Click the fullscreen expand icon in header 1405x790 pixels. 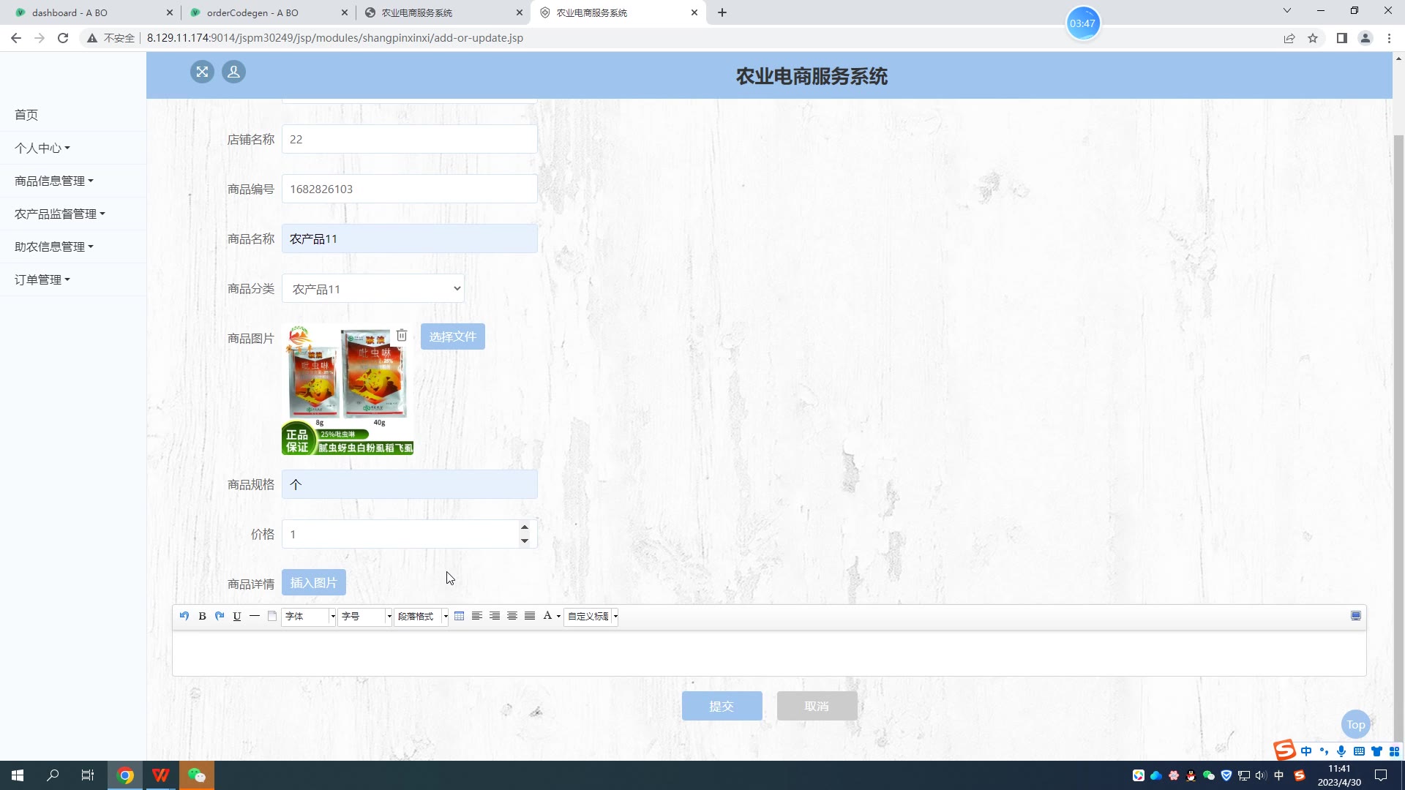click(x=202, y=72)
